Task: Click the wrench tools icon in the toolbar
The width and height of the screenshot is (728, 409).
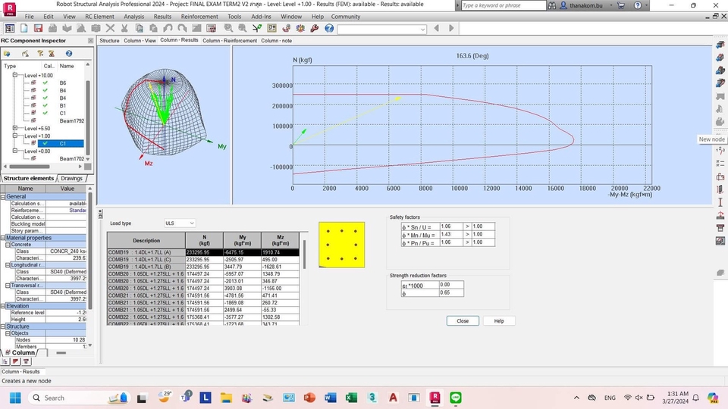Action: click(314, 28)
